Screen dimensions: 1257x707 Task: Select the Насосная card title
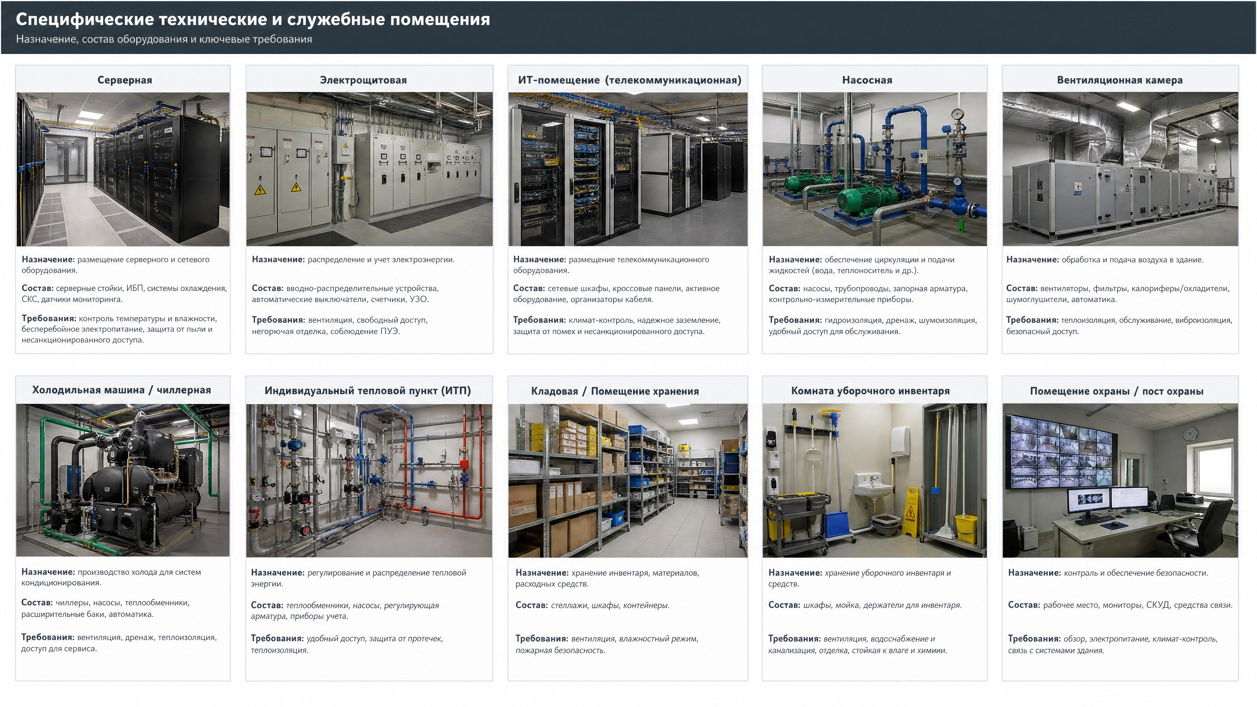click(x=867, y=80)
